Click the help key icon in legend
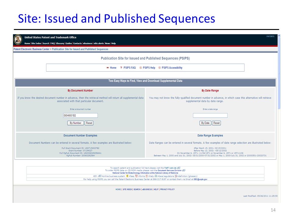This screenshot has width=293, height=220. (147, 176)
